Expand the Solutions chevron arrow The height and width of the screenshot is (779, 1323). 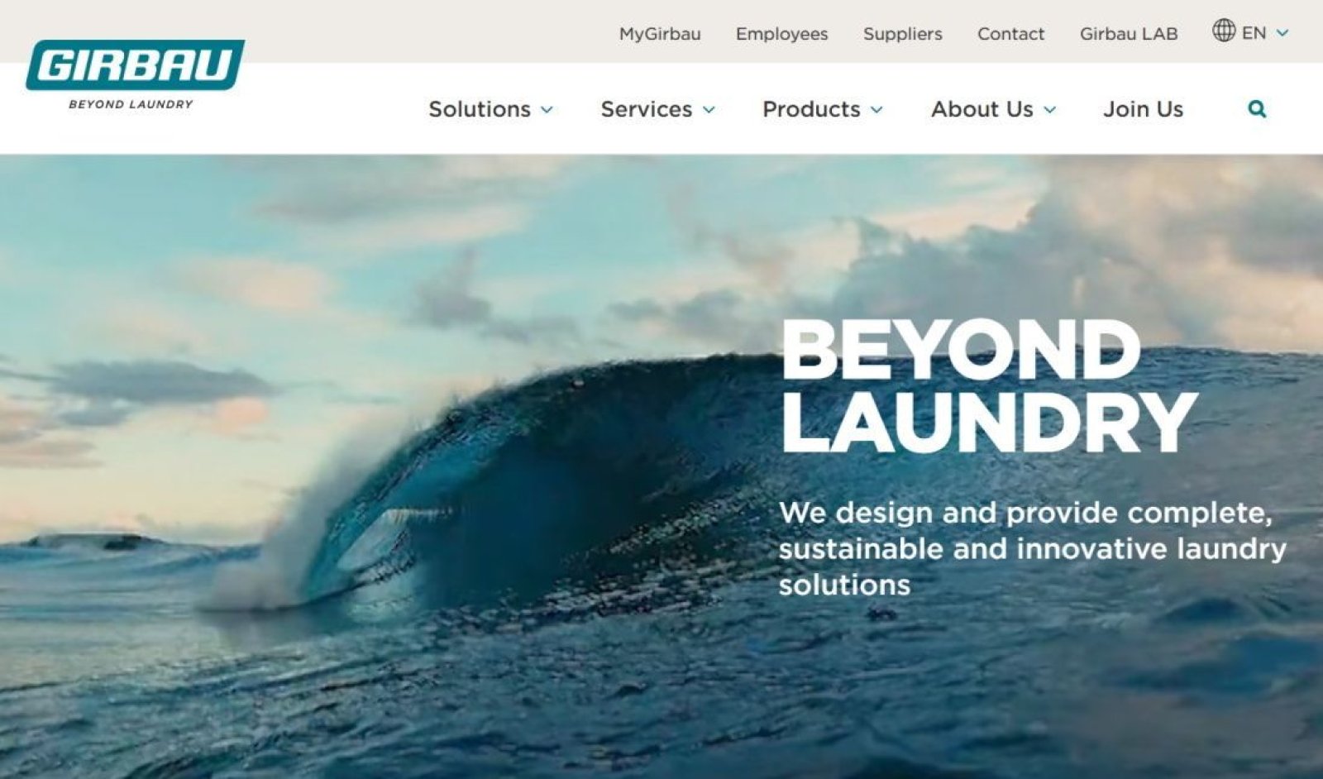547,110
